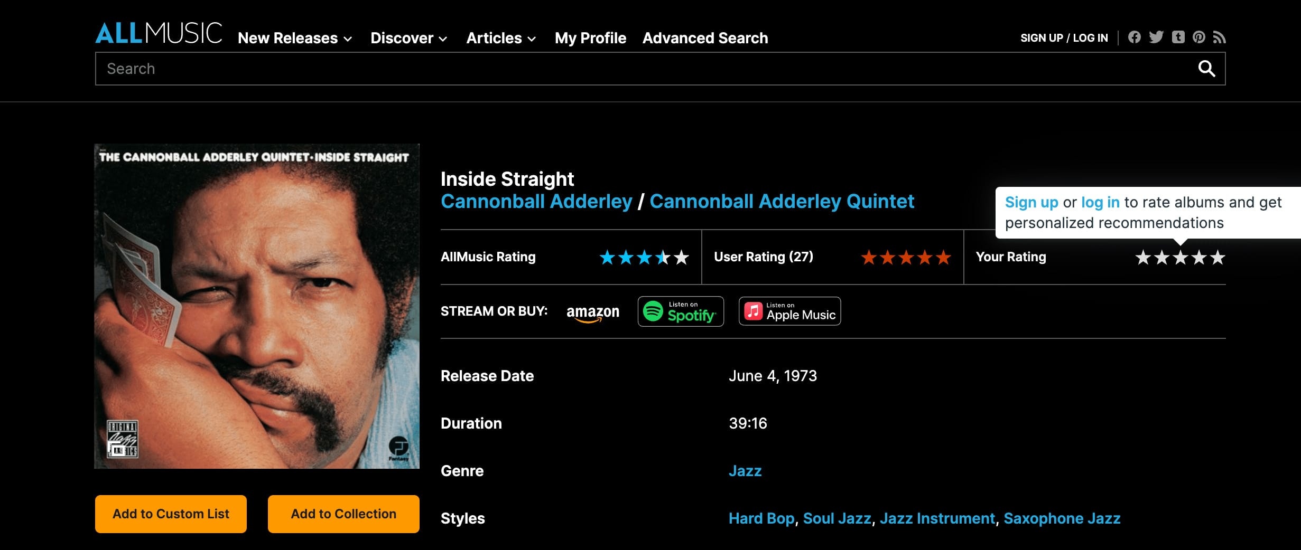Go to My Profile
1301x550 pixels.
(589, 37)
